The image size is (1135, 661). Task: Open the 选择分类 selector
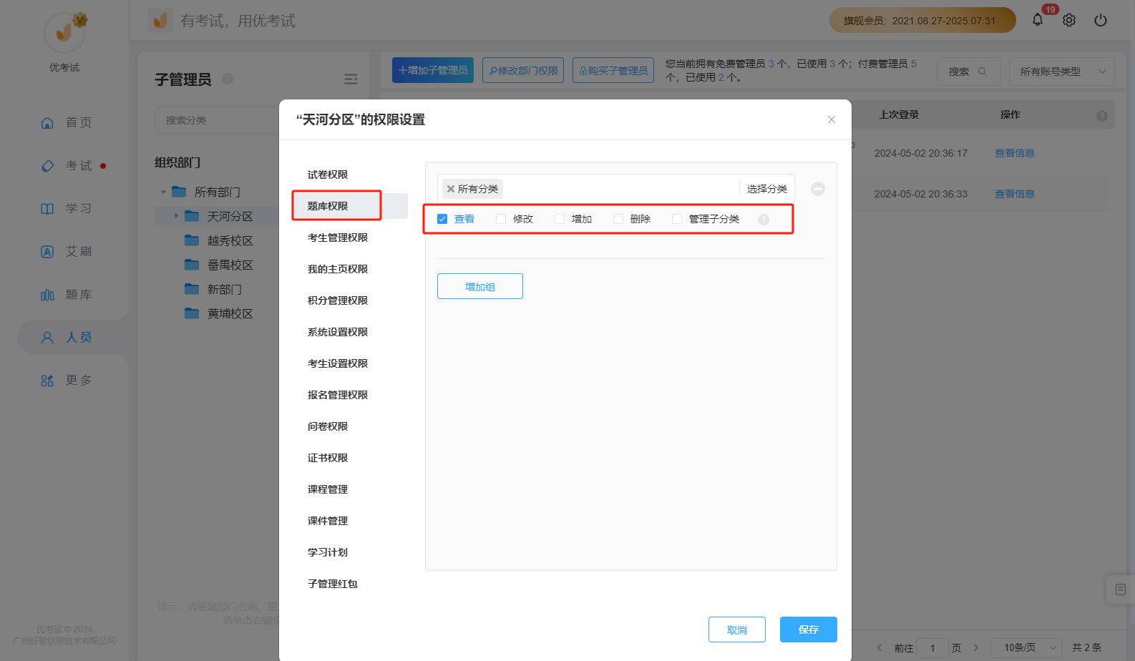(766, 189)
